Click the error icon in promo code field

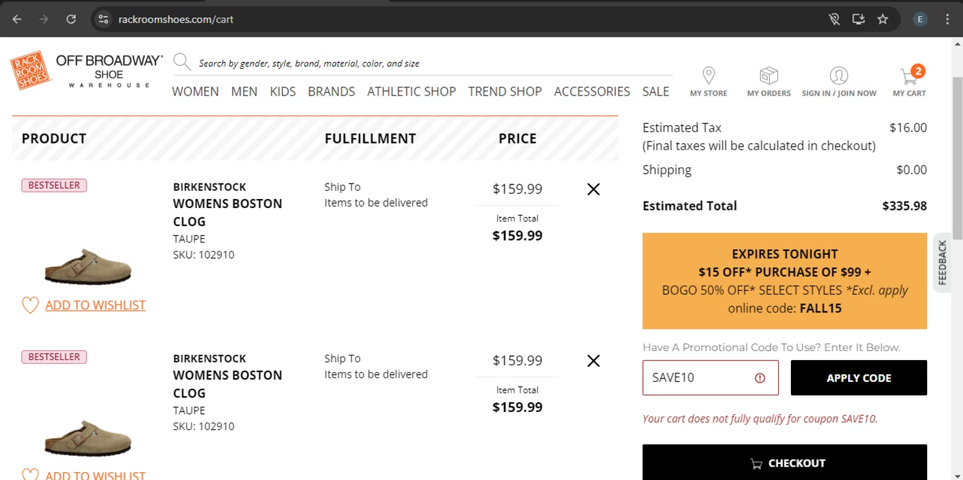coord(760,378)
